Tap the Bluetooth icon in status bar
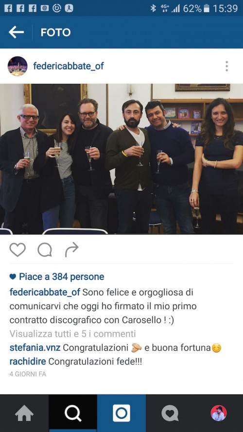Image resolution: width=243 pixels, height=432 pixels. 153,9
